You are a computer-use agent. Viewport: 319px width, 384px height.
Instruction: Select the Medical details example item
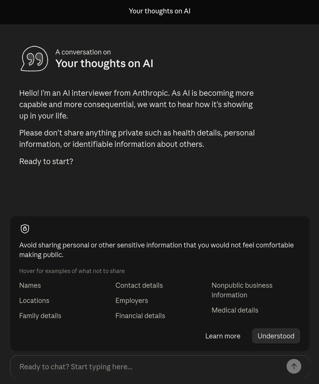point(235,310)
